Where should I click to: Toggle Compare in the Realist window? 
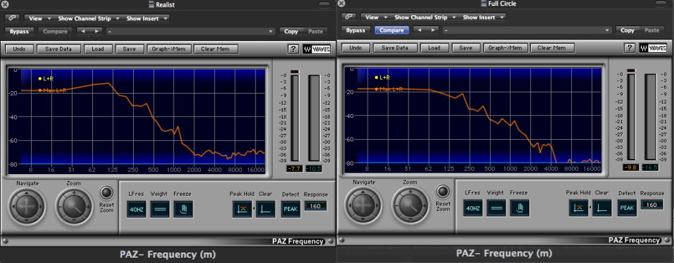coord(55,32)
